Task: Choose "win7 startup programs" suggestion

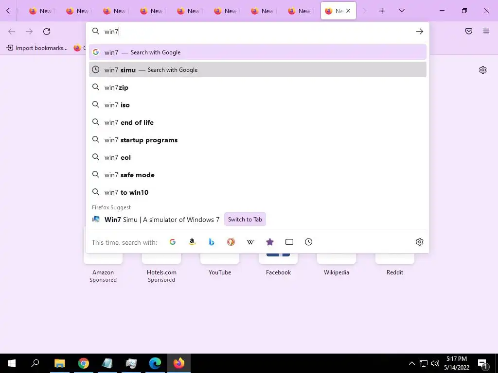Action: pyautogui.click(x=258, y=140)
